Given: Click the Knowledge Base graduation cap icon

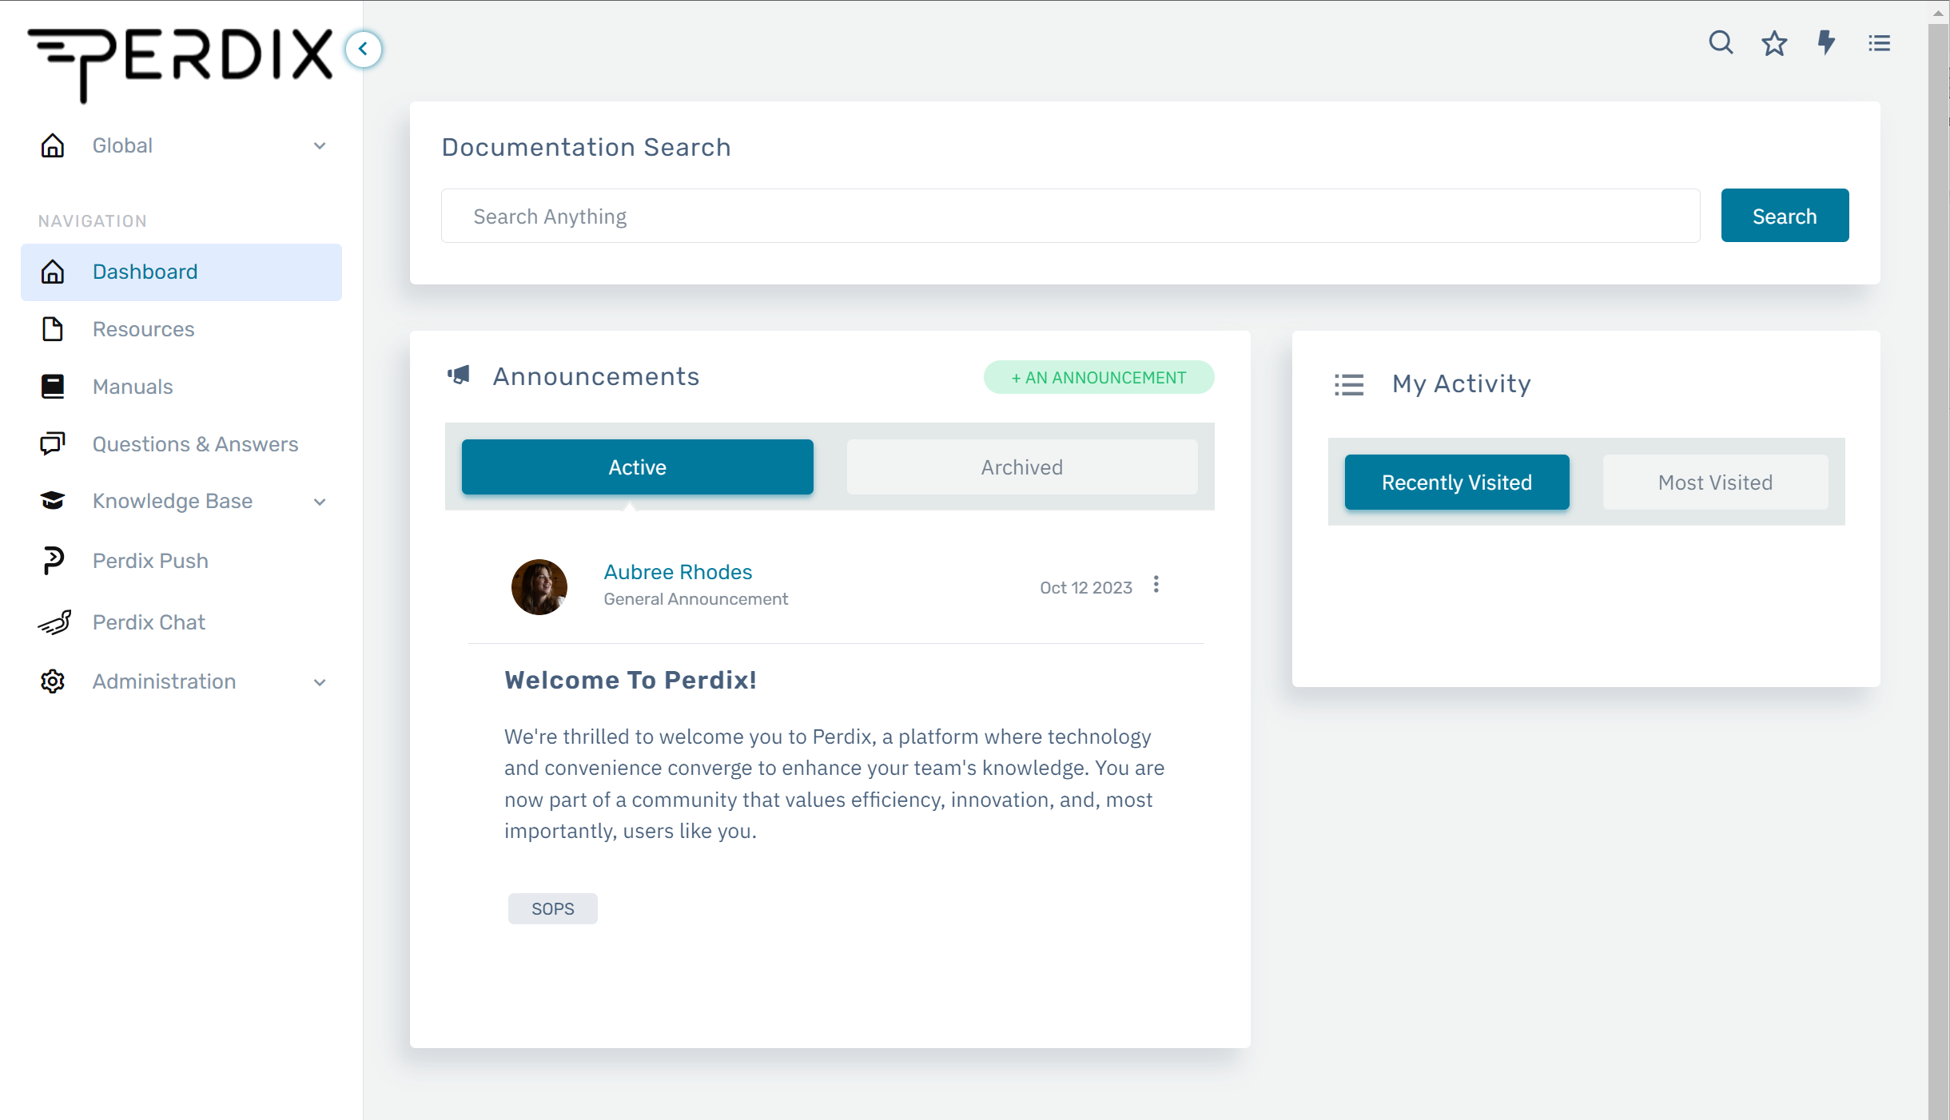Looking at the screenshot, I should (53, 501).
